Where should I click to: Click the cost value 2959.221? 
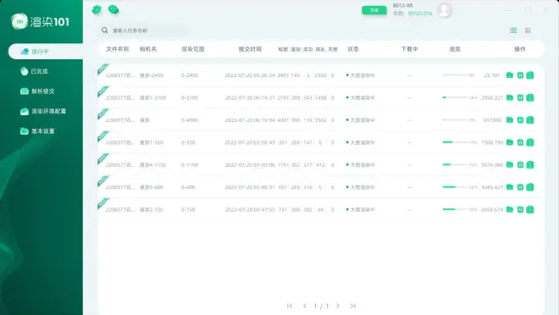[492, 97]
